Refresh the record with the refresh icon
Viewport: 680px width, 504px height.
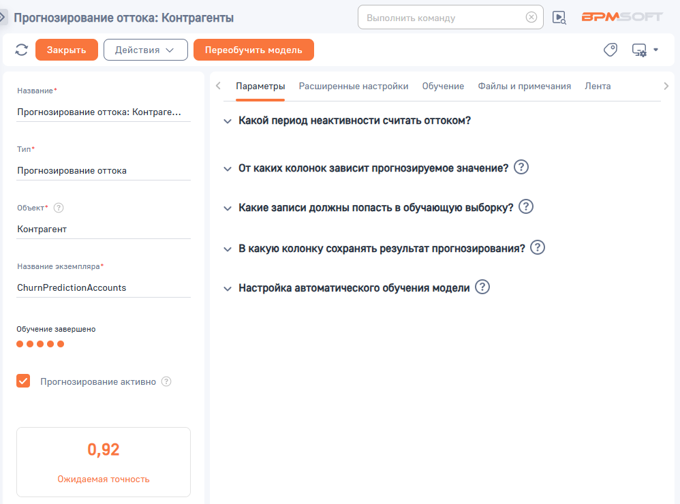tap(20, 49)
